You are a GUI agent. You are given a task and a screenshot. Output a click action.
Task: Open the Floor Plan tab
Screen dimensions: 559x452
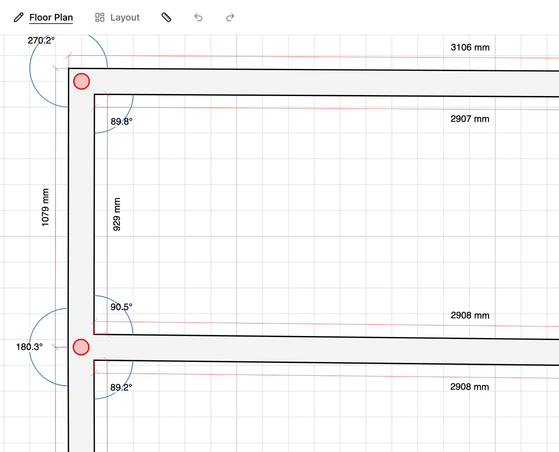click(x=51, y=17)
